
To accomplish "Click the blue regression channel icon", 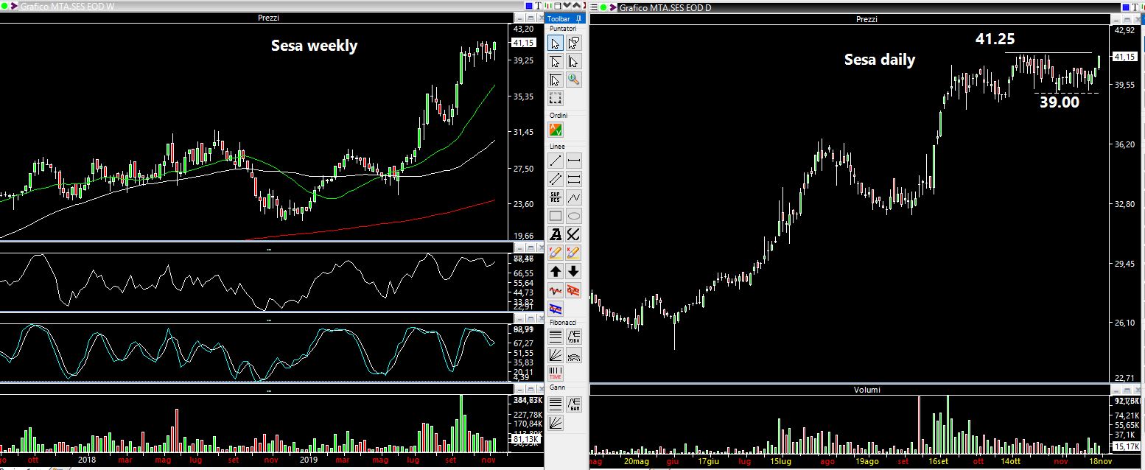I will click(x=556, y=308).
